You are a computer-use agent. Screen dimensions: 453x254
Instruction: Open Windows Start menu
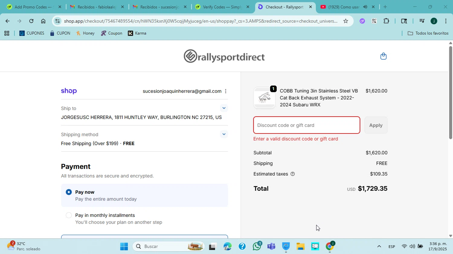(x=124, y=246)
